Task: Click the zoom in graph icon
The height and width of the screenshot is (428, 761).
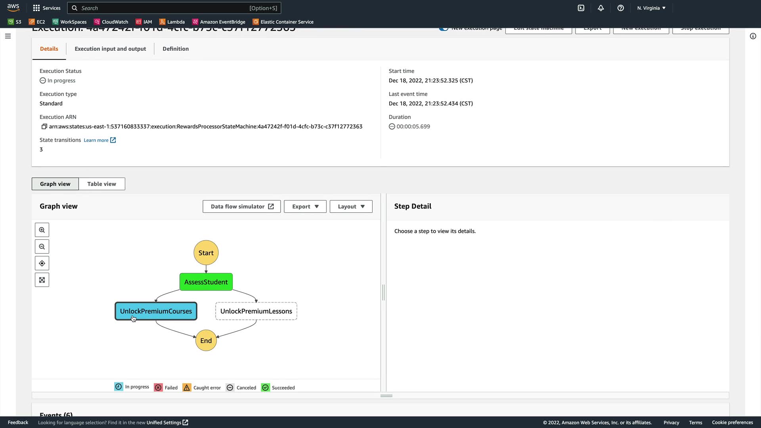Action: 42,230
